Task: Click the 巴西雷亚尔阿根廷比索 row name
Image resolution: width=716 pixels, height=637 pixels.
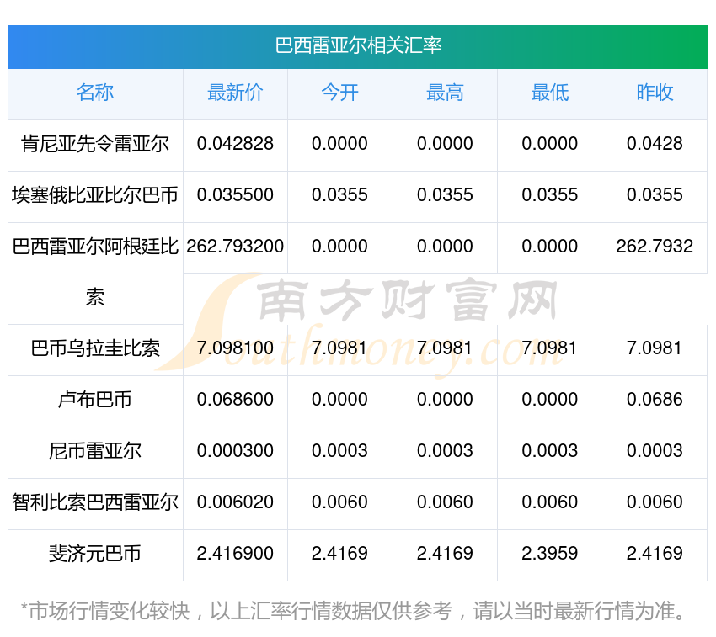Action: click(95, 247)
